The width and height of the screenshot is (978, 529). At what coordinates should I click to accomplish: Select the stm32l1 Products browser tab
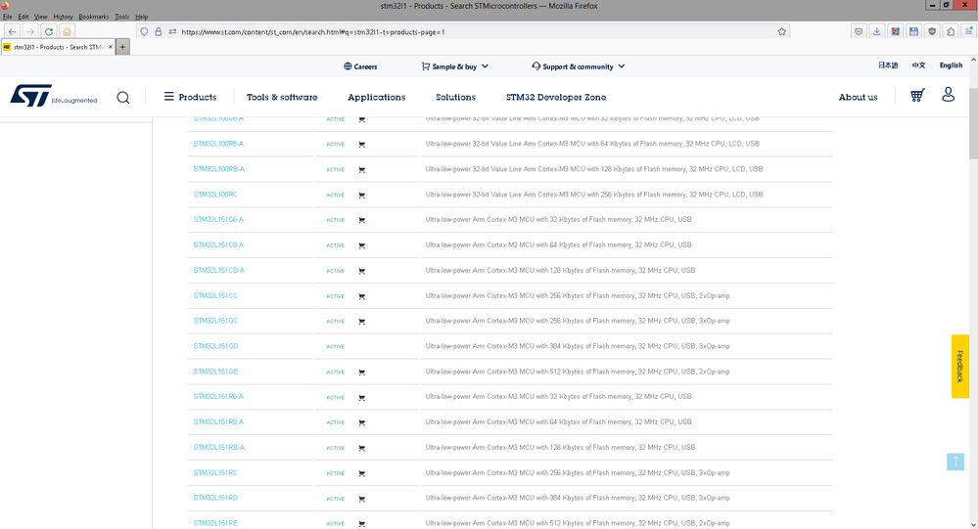[x=58, y=47]
